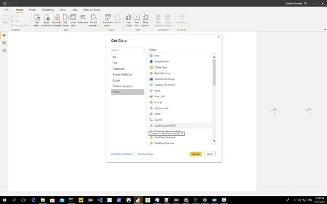Click the New visual ribbon icon
327x204 pixels.
click(129, 20)
